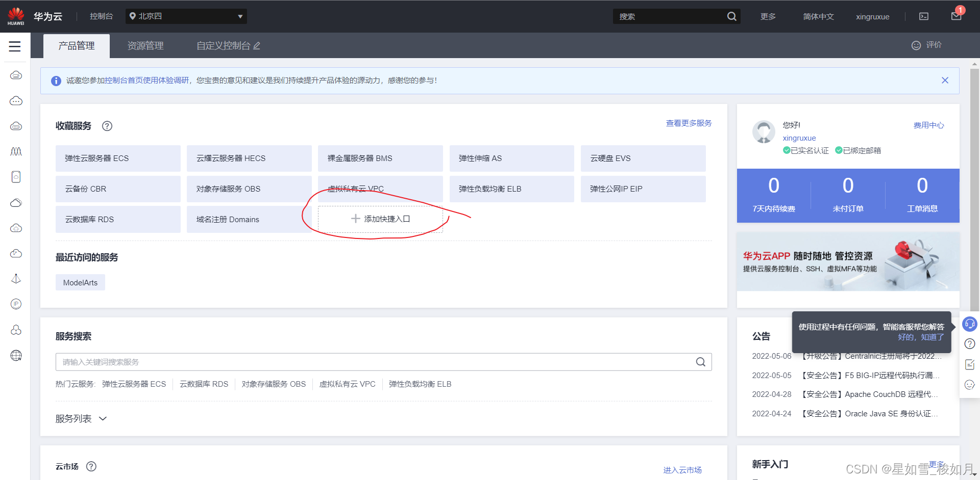
Task: Open the cloud upload OBS sidebar icon
Action: click(16, 228)
